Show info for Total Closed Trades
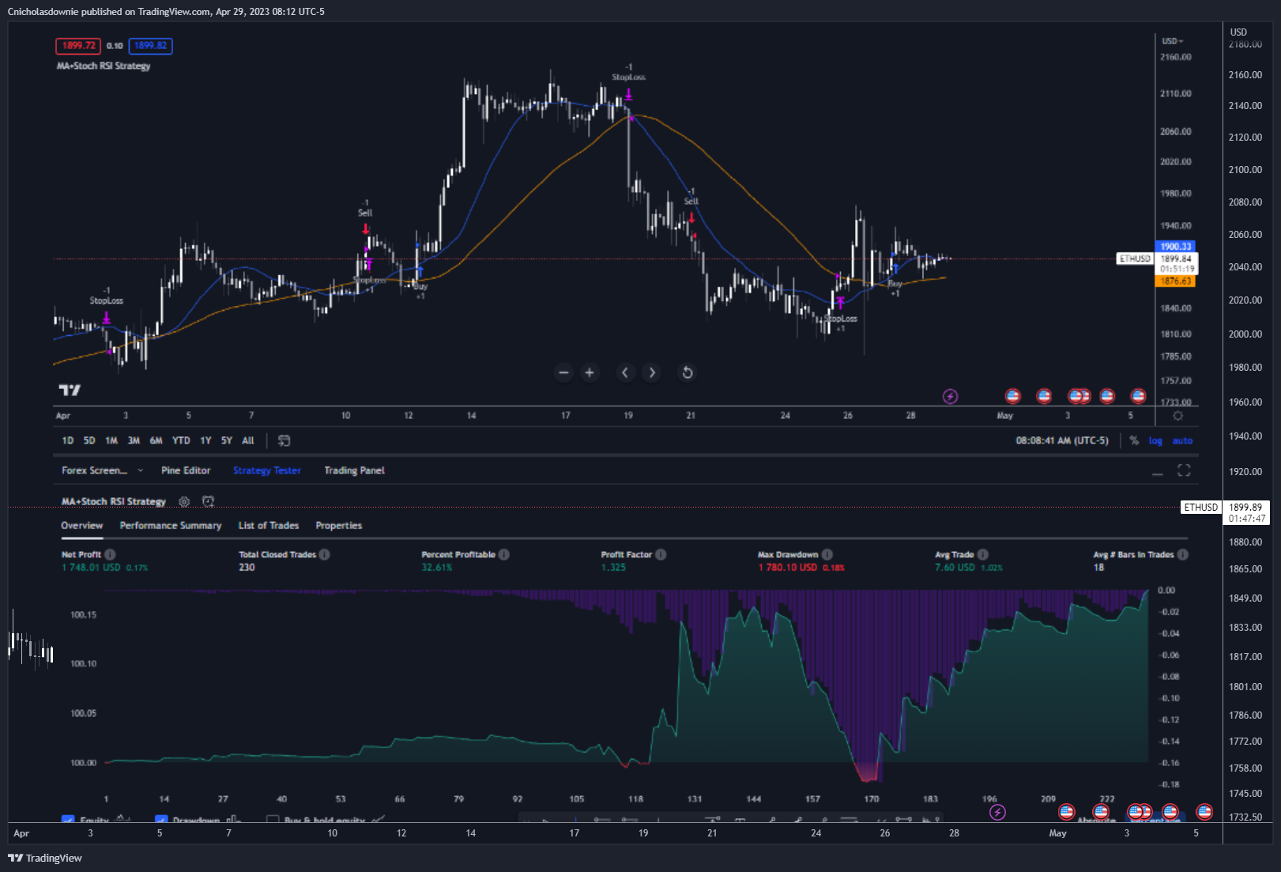The width and height of the screenshot is (1281, 872). (325, 554)
